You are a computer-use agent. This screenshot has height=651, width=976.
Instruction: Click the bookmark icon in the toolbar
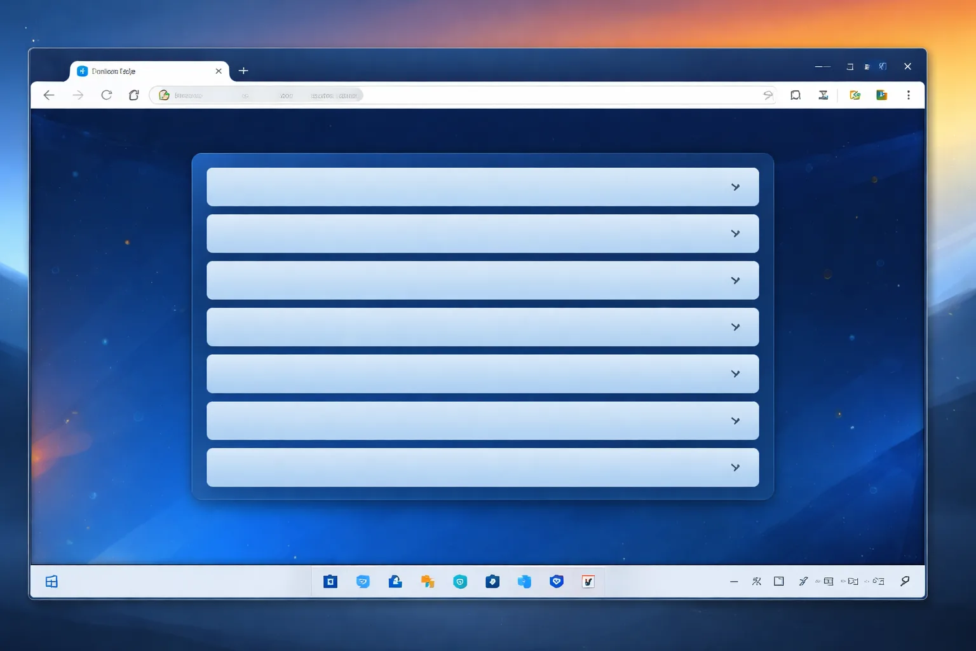(x=795, y=95)
